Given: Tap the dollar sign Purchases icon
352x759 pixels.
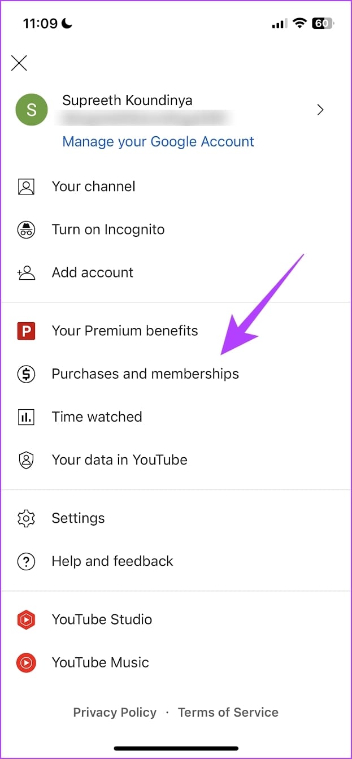Looking at the screenshot, I should pos(26,374).
